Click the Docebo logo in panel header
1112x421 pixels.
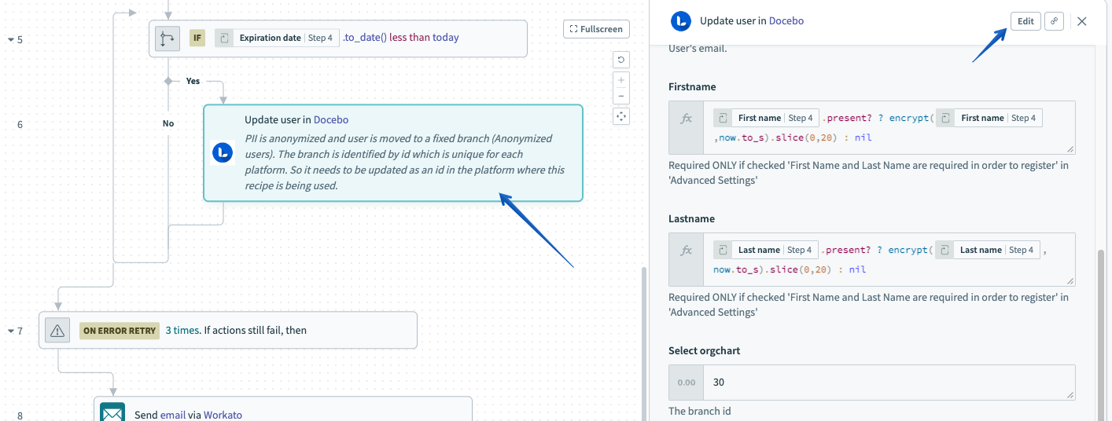tap(681, 21)
